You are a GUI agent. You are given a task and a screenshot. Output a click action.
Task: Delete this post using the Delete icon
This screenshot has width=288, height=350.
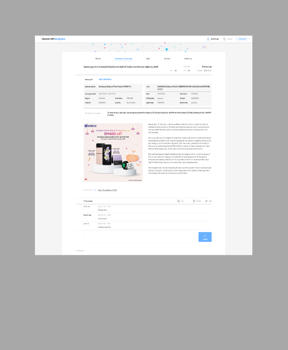coord(197,201)
